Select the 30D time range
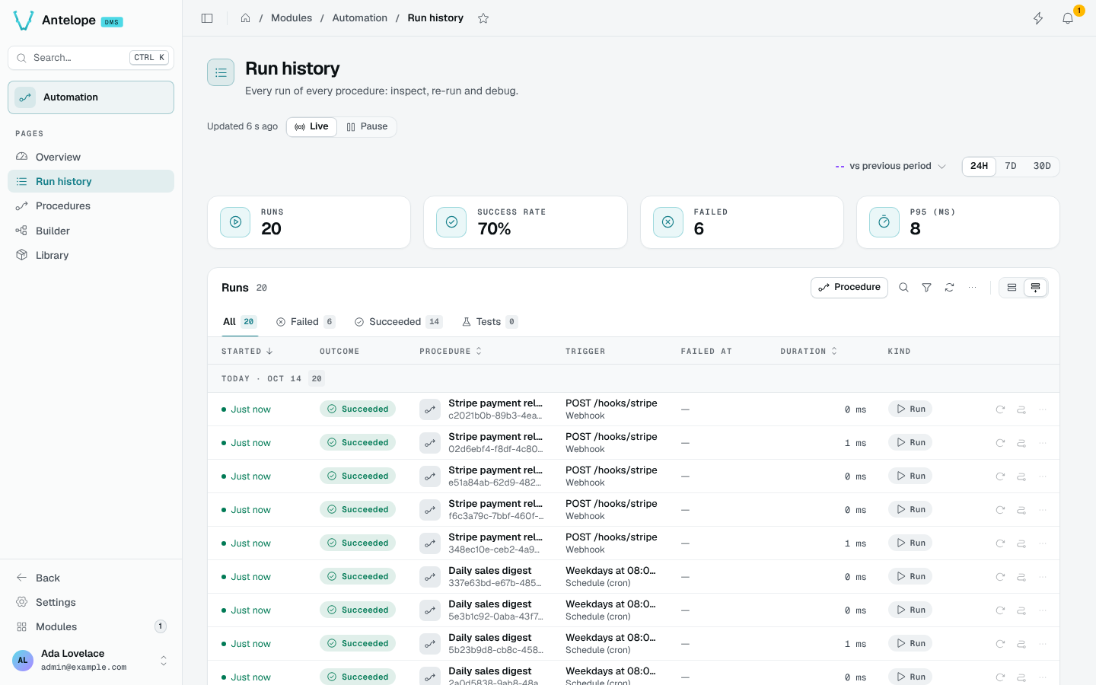 pos(1042,166)
